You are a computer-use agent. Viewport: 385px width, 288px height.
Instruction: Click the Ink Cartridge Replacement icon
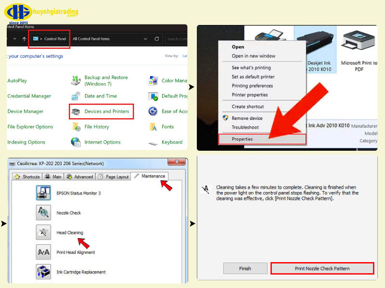(43, 272)
